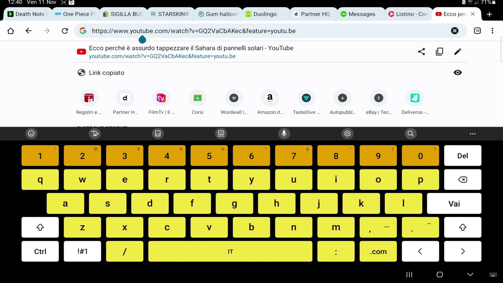Tap the Del key
The image size is (503, 283).
(x=462, y=156)
